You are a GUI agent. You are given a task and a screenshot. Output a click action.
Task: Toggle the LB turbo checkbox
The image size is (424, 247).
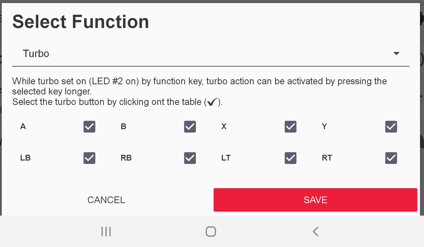pos(89,158)
